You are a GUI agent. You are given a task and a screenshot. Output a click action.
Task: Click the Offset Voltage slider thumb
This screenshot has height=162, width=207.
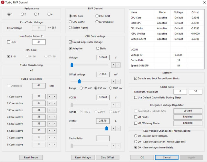point(79,81)
